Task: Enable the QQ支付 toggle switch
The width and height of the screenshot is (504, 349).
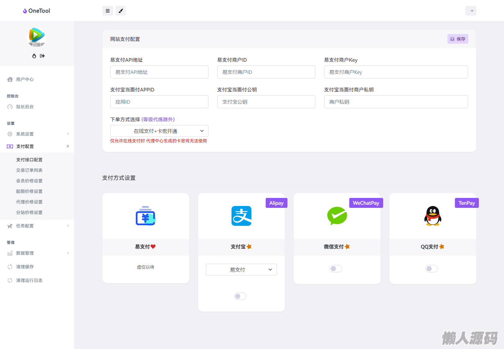Action: [431, 269]
